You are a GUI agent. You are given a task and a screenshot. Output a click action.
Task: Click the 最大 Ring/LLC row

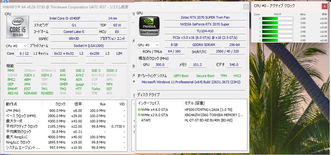click(66, 137)
